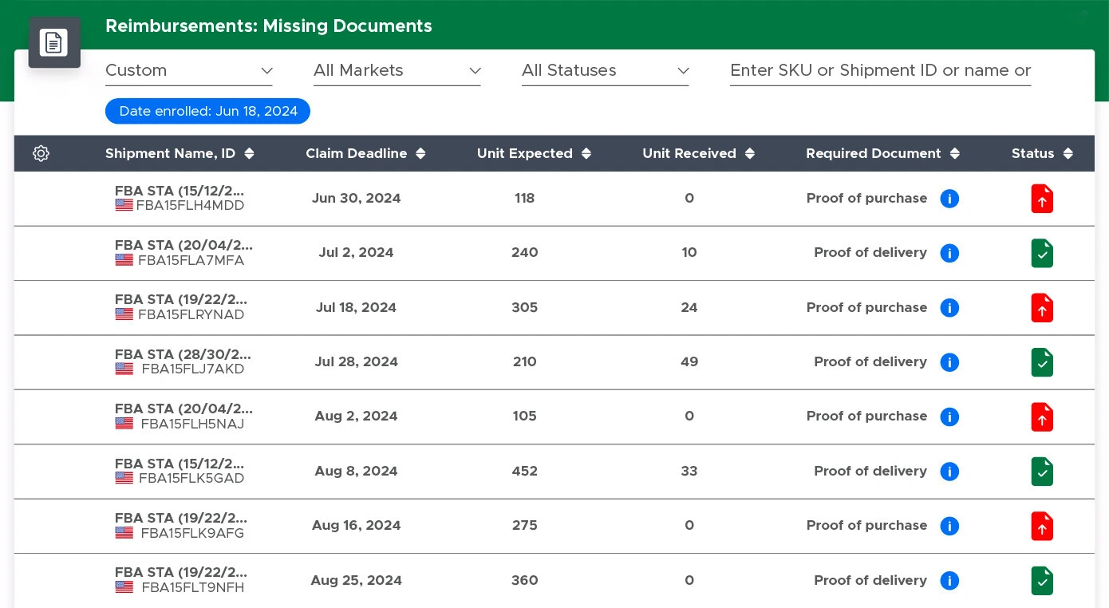Show info for Jun 30, 2024 proof of purchase
Viewport: 1109px width, 608px height.
pos(949,199)
